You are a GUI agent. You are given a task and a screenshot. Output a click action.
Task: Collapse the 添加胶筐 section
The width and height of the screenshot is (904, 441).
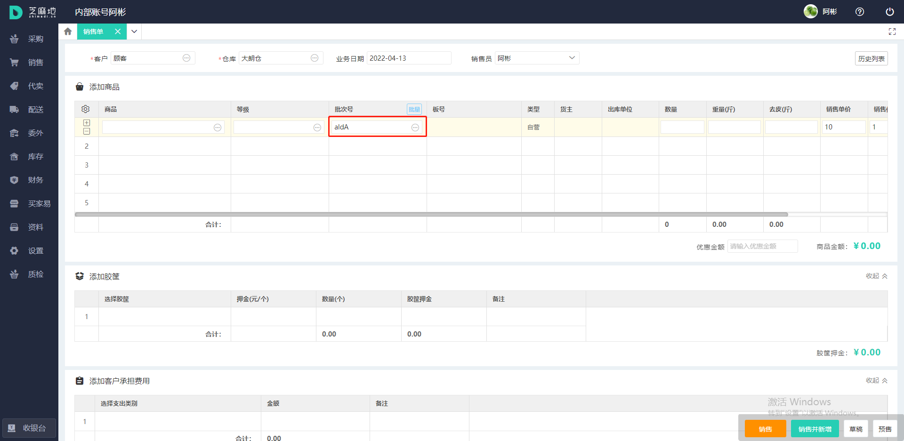click(x=877, y=276)
